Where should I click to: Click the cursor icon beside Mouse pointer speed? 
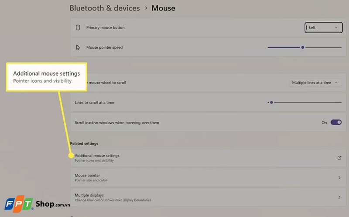(78, 47)
